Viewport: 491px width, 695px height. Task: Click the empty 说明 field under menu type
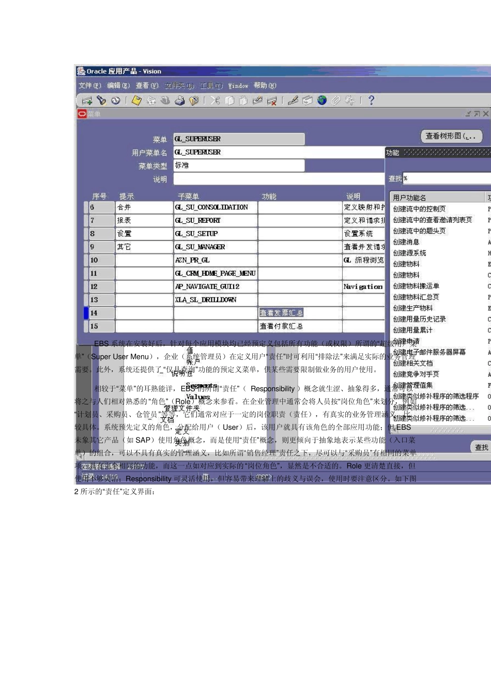[x=279, y=179]
